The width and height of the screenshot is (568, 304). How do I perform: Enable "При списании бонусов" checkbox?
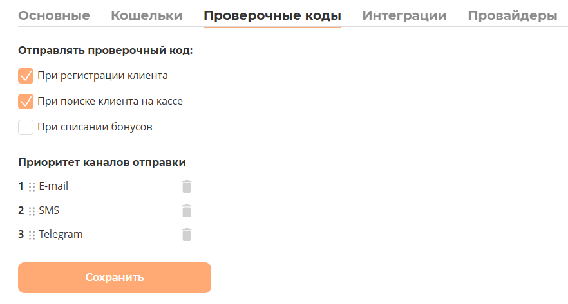(26, 127)
